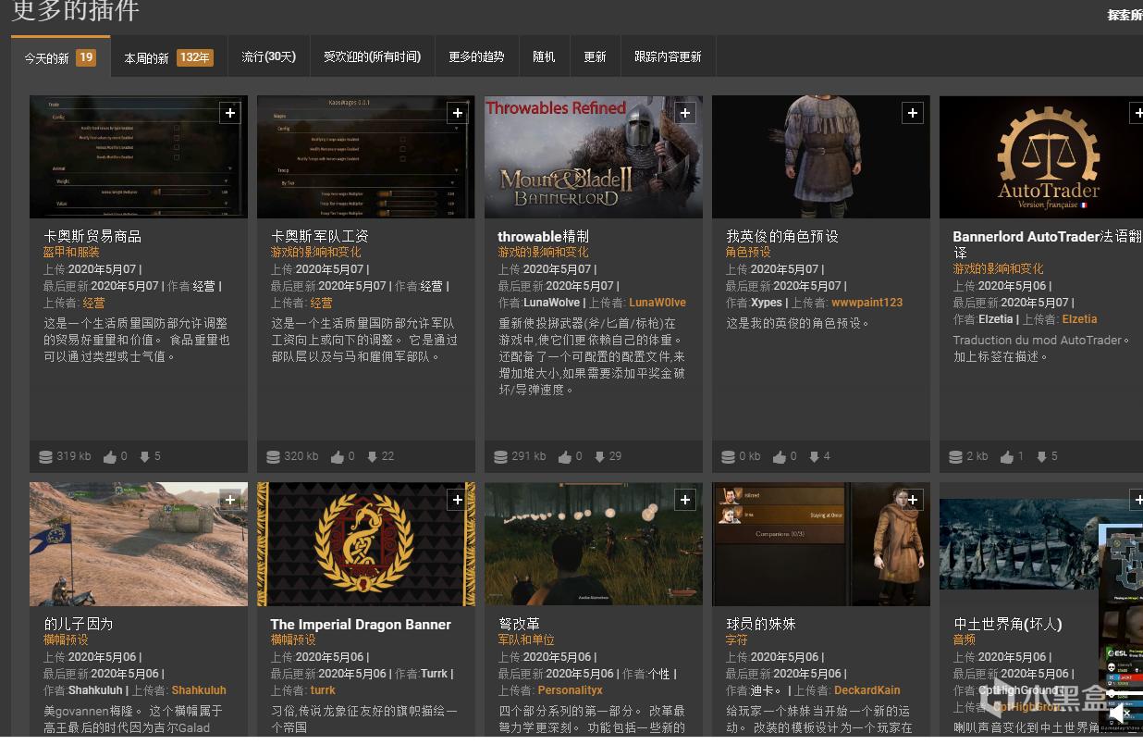The image size is (1143, 745).
Task: Open the 中土世界角(坏人) mod title
Action: tap(1008, 624)
